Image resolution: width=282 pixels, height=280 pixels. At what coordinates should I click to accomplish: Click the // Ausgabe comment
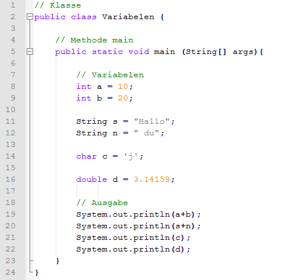coord(102,203)
